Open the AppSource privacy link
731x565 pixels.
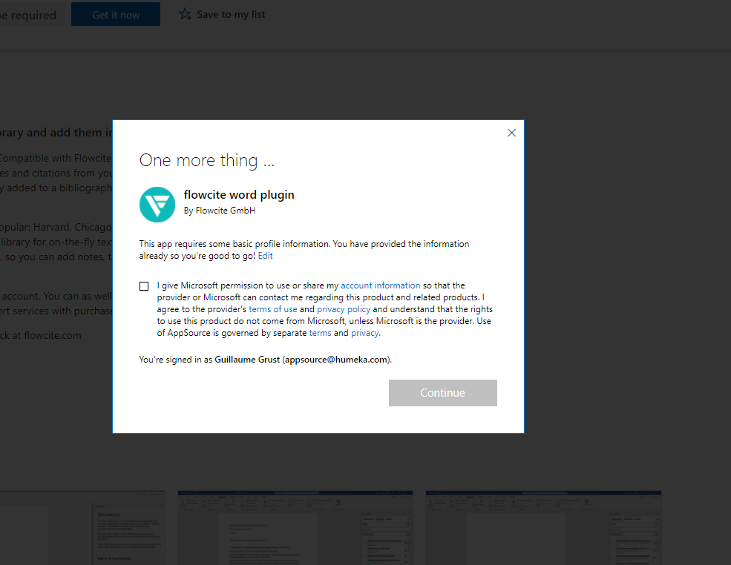[x=364, y=332]
